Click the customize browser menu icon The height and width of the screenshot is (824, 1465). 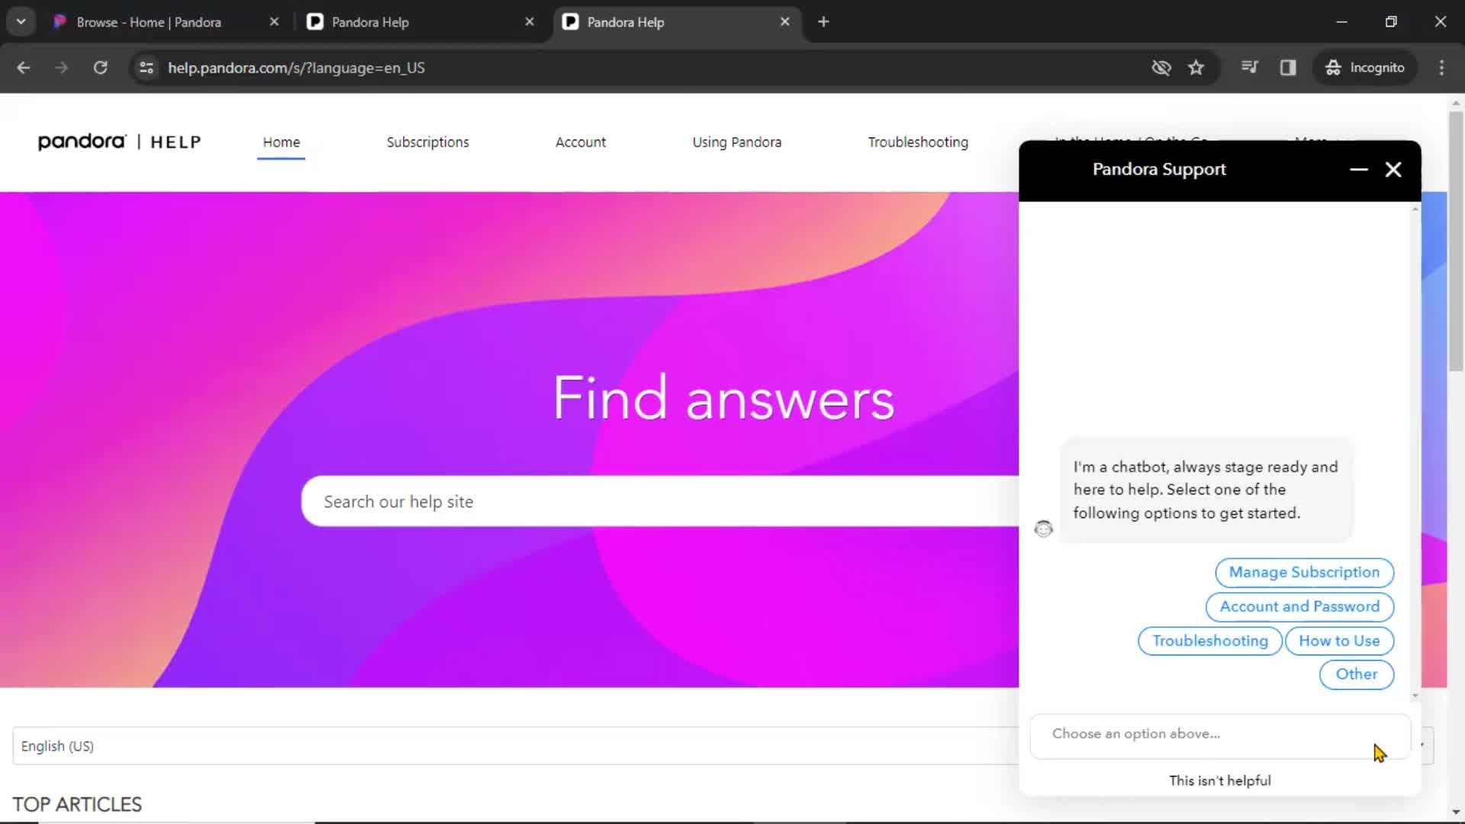pos(1442,67)
